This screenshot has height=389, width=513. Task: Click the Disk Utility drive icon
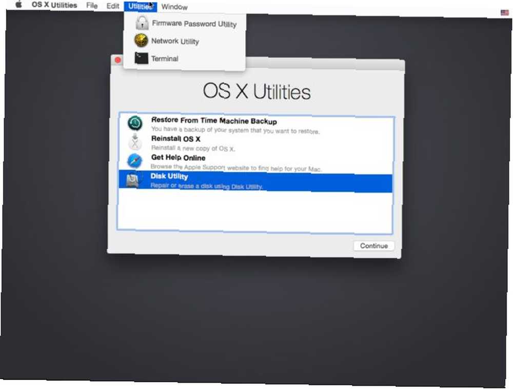pyautogui.click(x=133, y=180)
